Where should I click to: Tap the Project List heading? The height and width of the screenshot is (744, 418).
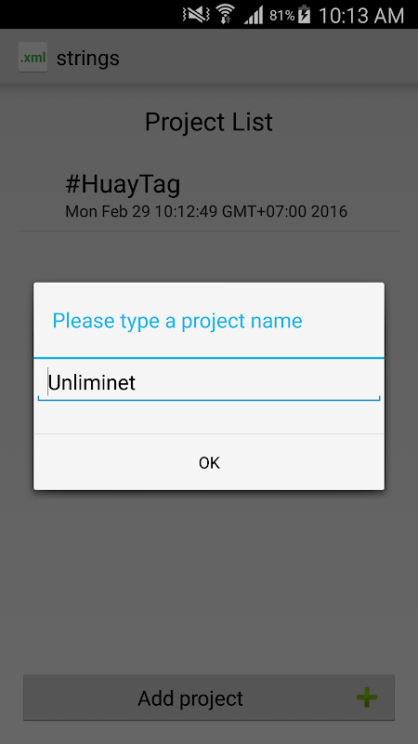coord(208,122)
